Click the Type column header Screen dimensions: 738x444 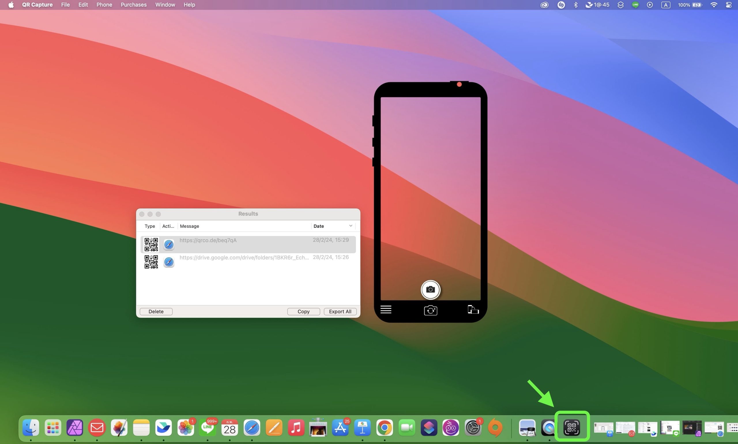pyautogui.click(x=150, y=226)
